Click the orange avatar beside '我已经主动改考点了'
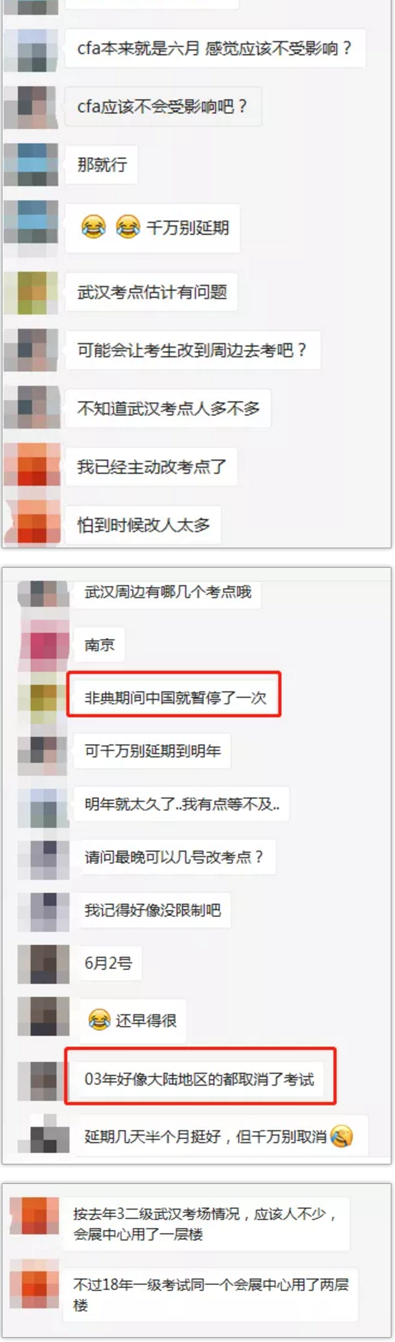Viewport: 395px width, 1342px height. 32,467
